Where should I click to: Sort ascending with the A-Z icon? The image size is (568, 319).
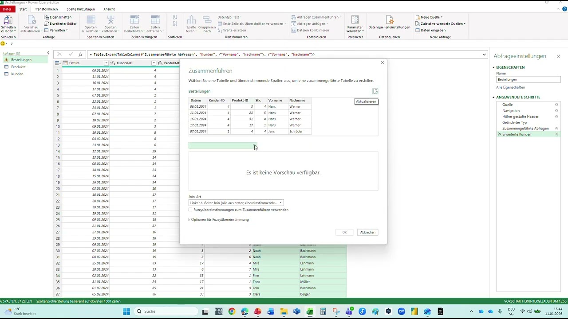coord(175,18)
